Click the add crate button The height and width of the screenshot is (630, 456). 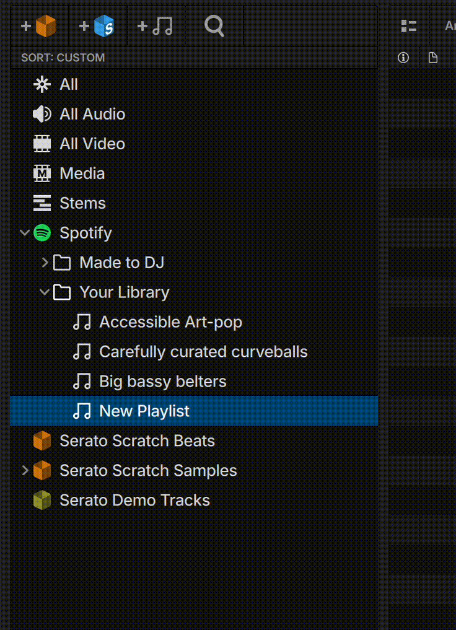click(x=39, y=26)
